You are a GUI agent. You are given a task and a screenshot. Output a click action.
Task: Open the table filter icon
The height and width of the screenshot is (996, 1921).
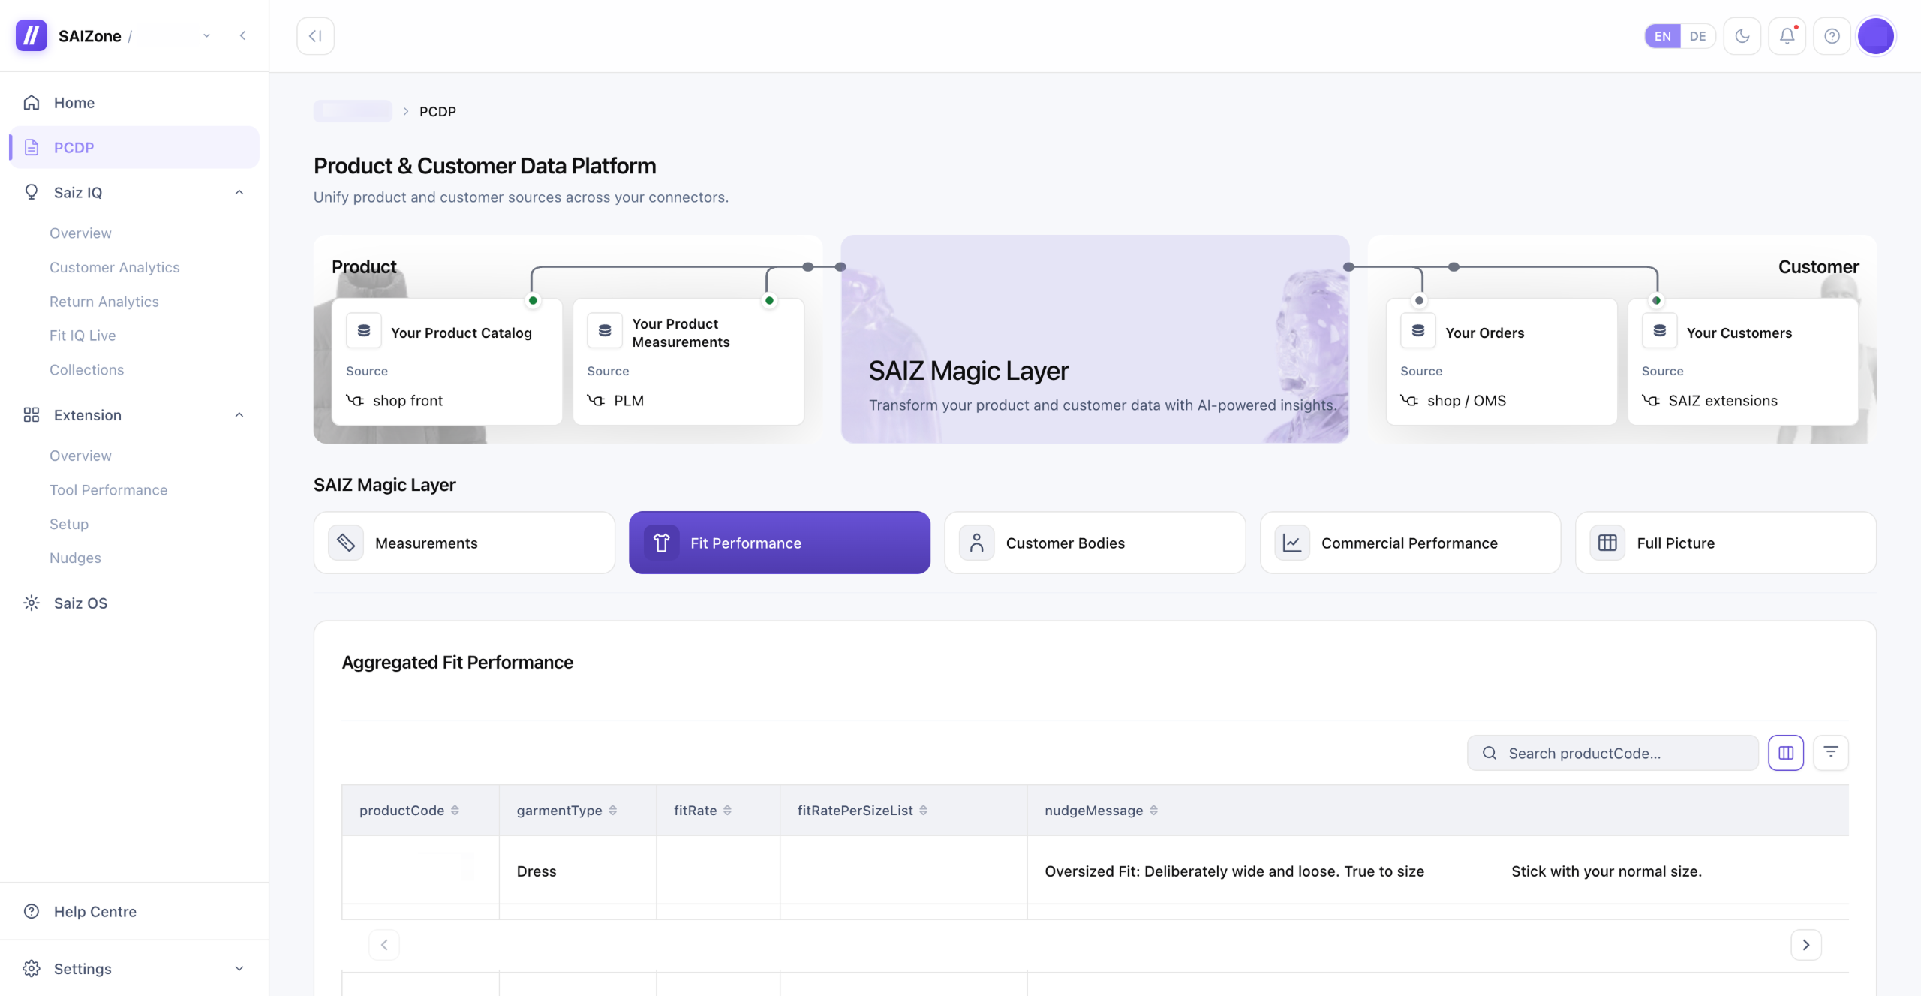(x=1831, y=753)
